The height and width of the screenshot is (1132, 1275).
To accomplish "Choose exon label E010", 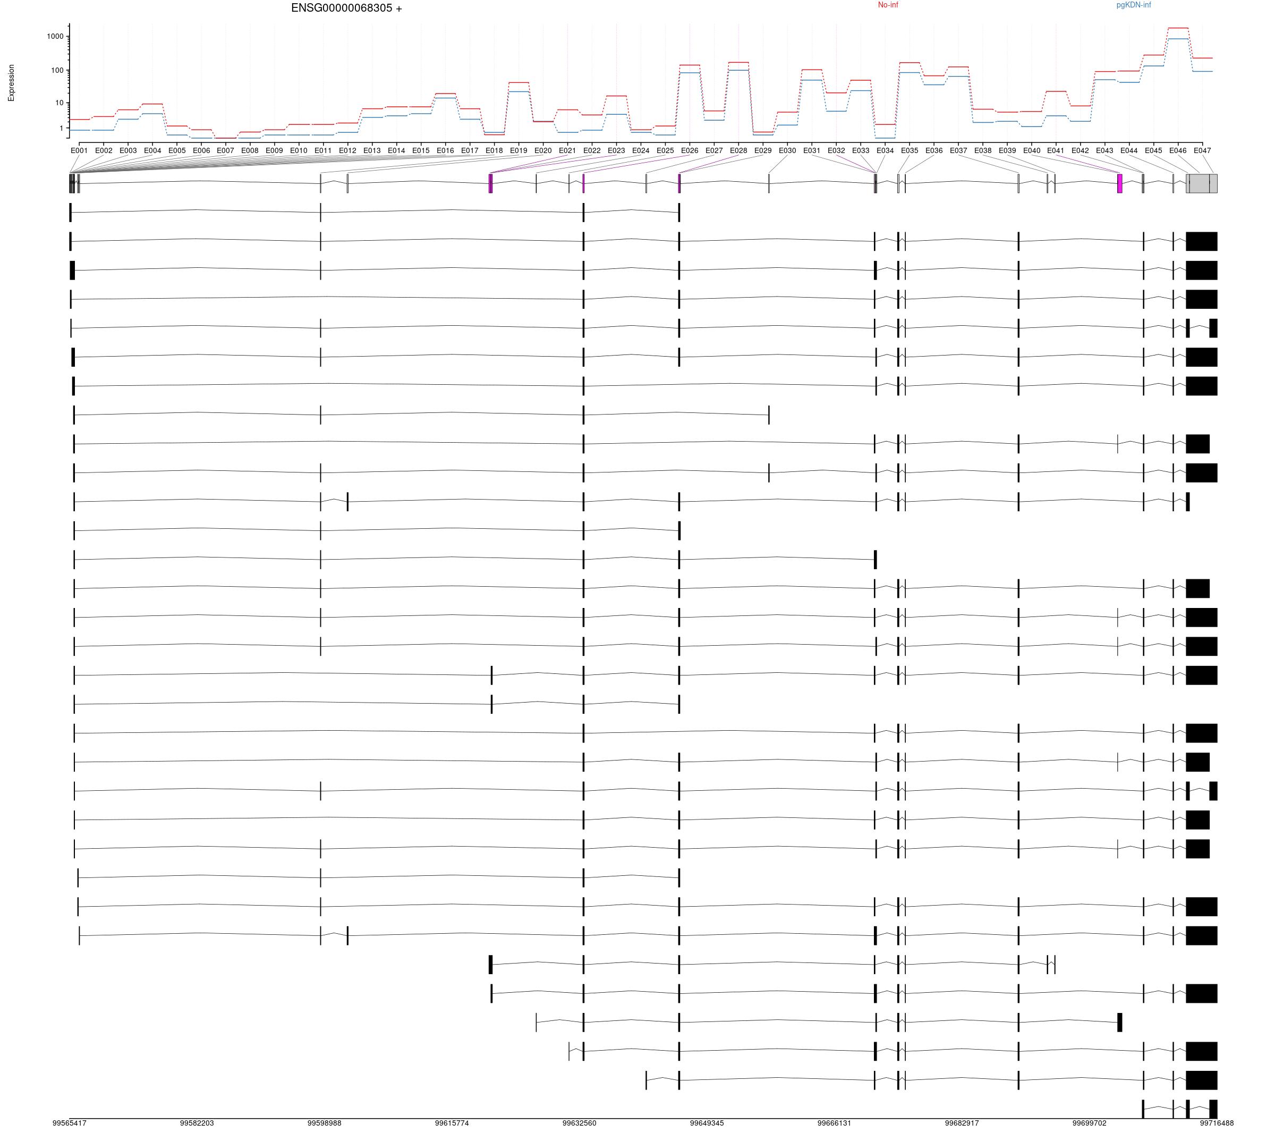I will click(x=299, y=150).
